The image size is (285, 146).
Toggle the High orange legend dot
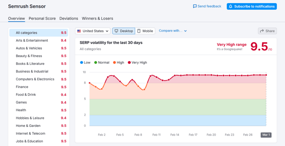pyautogui.click(x=114, y=63)
